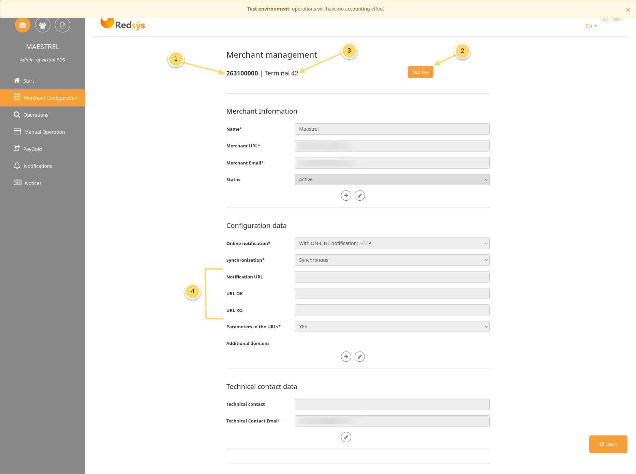Open the Parameters in the URLs dropdown
The width and height of the screenshot is (636, 474).
[x=392, y=327]
